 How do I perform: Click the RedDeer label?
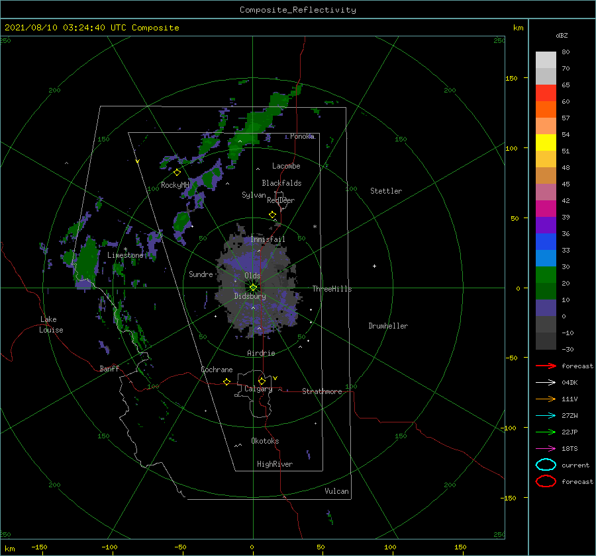pyautogui.click(x=281, y=200)
